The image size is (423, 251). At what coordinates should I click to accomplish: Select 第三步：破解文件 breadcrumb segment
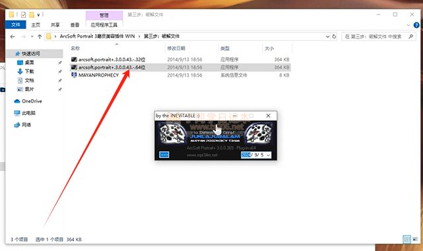tap(162, 36)
